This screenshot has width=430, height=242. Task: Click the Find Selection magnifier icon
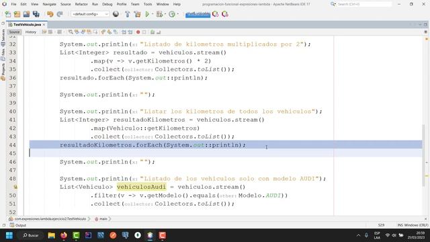(x=71, y=32)
